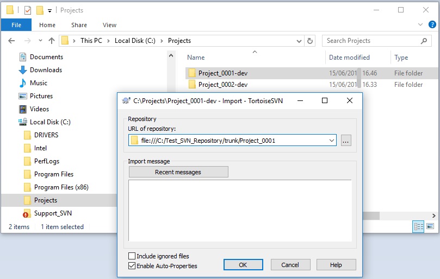Click the Forward navigation arrow
Viewport: 440px width, 279px height.
tap(28, 41)
